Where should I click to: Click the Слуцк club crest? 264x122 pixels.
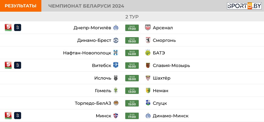point(148,103)
